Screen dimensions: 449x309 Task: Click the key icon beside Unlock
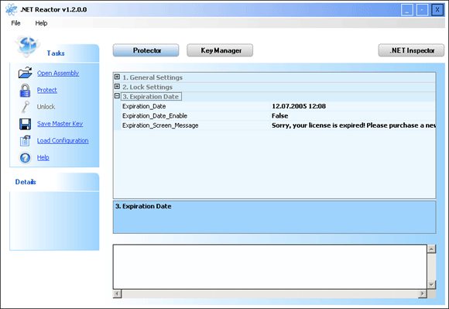tap(26, 107)
